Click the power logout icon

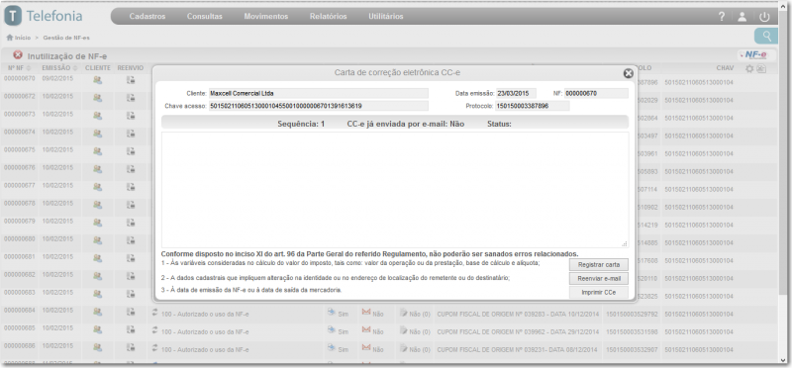764,16
